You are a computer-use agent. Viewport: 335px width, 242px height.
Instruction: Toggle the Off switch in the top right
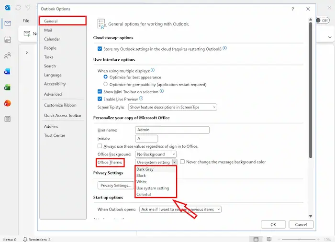tap(323, 20)
